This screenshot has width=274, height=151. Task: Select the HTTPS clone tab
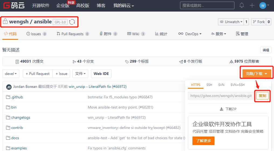tap(196, 85)
